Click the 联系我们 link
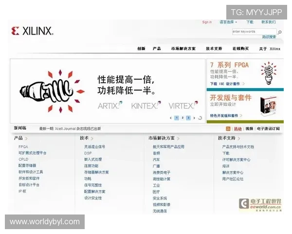The height and width of the screenshot is (234, 292). click(x=268, y=22)
